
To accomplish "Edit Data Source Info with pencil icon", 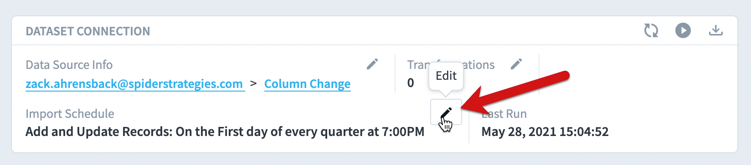I will click(x=372, y=64).
